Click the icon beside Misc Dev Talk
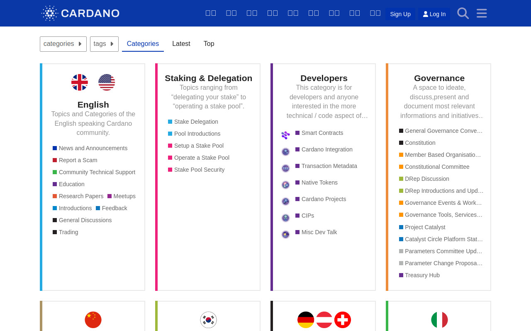 (285, 235)
